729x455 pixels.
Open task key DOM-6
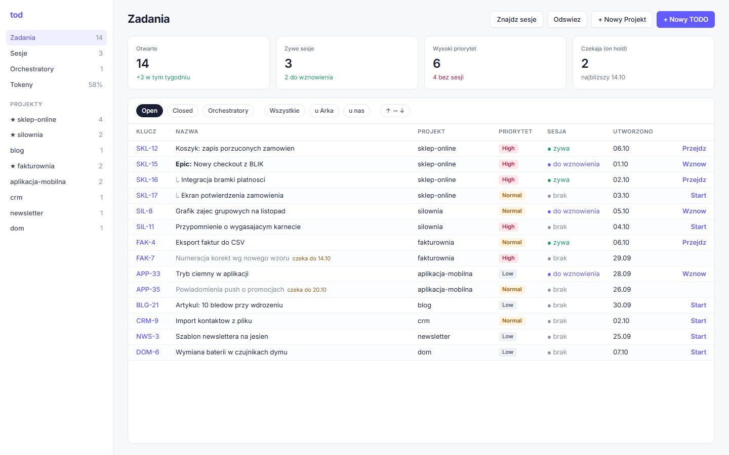[x=147, y=352]
